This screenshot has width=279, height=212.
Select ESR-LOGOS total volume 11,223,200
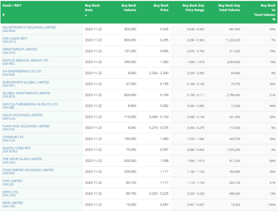coord(233,40)
